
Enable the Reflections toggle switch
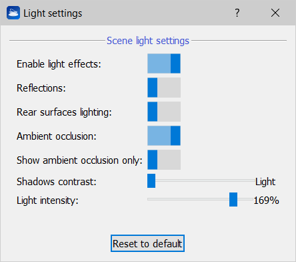pos(164,88)
